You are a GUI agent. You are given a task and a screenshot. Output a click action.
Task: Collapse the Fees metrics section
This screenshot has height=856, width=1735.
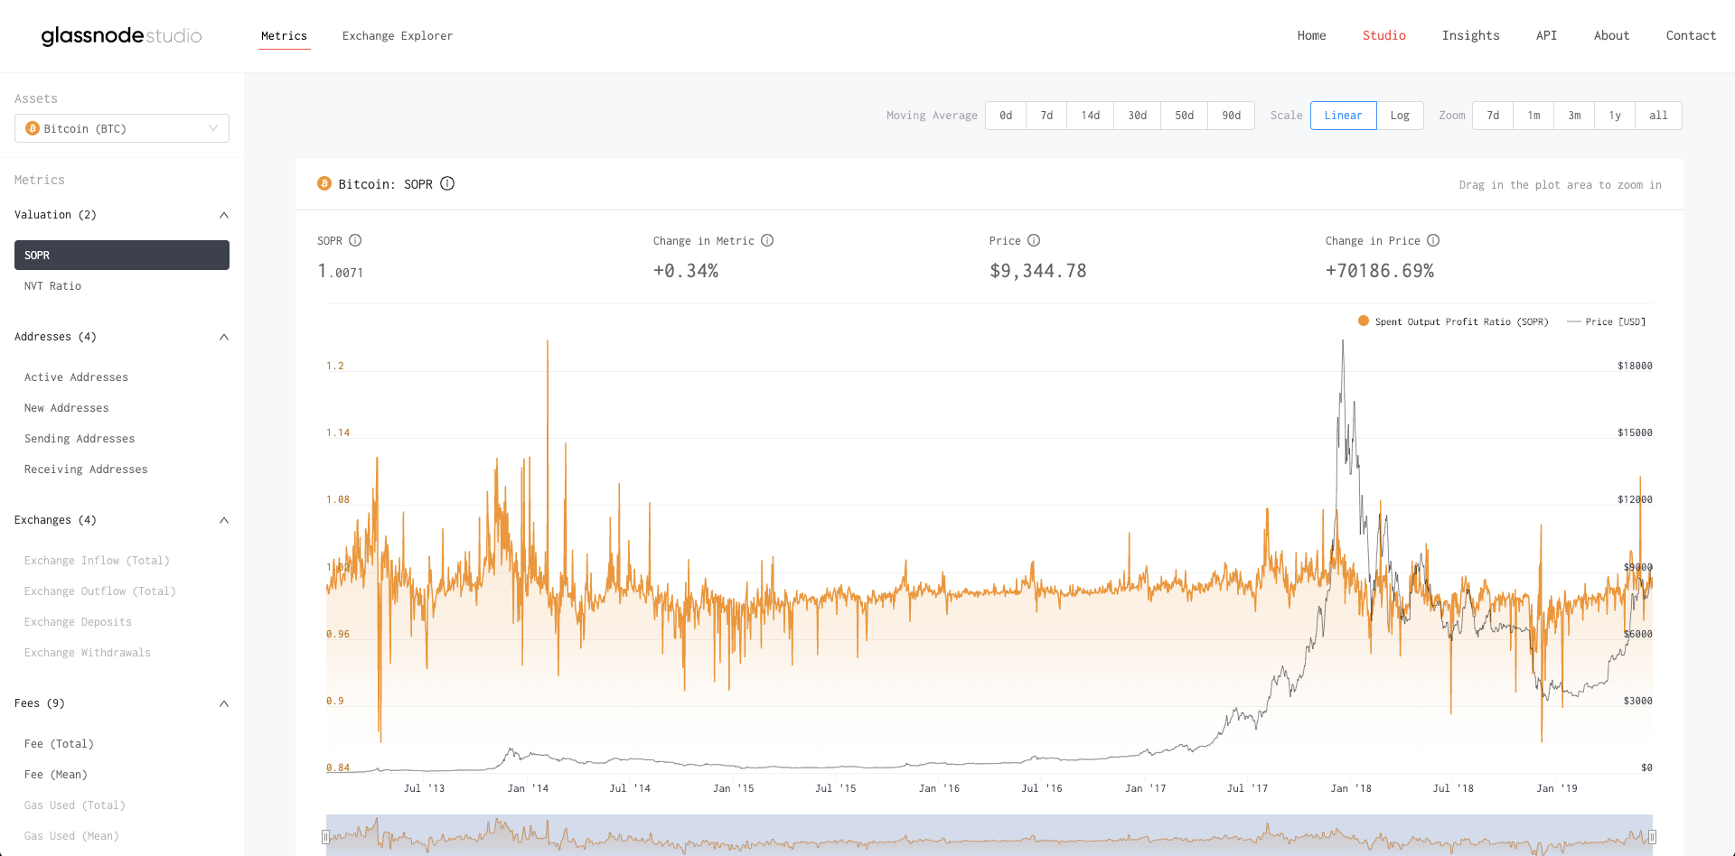pos(223,702)
